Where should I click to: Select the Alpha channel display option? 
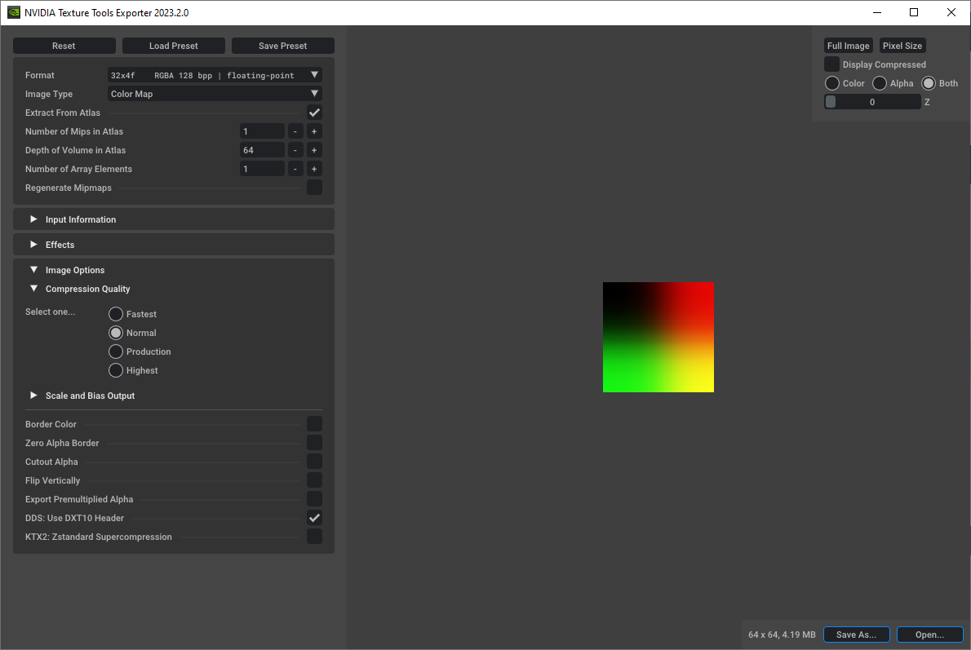point(880,83)
